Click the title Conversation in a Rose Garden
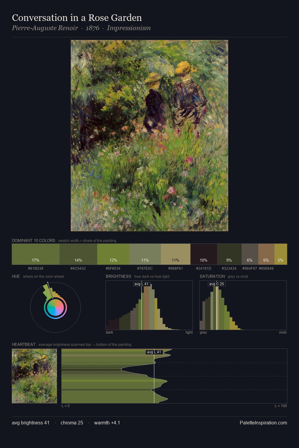 77,18
